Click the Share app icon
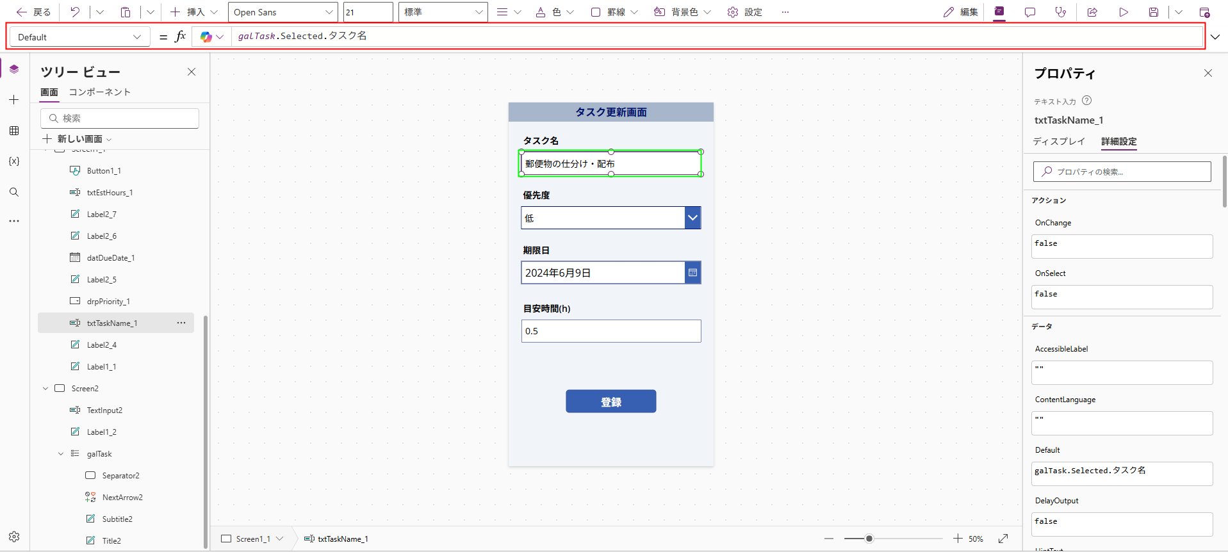1228x552 pixels. (x=1092, y=12)
